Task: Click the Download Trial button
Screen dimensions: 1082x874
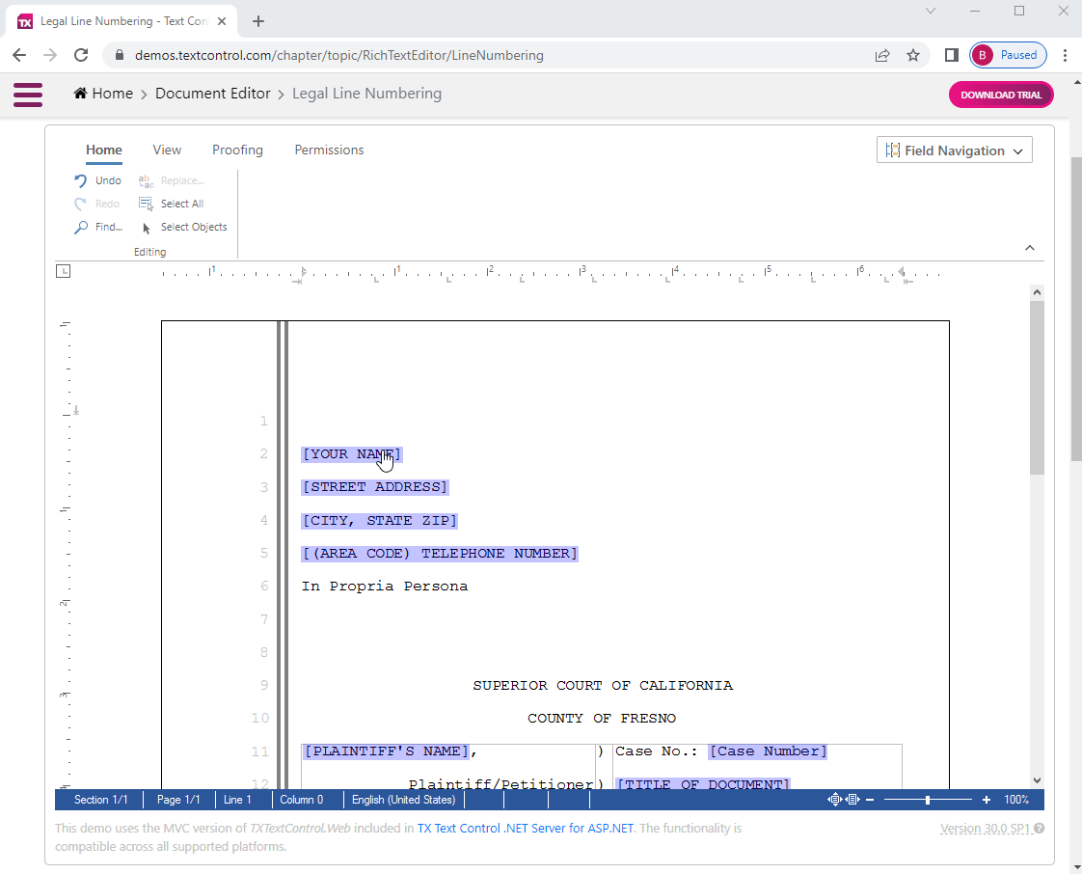Action: click(1001, 95)
